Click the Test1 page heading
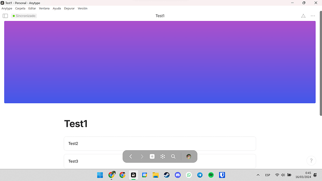 tap(76, 124)
